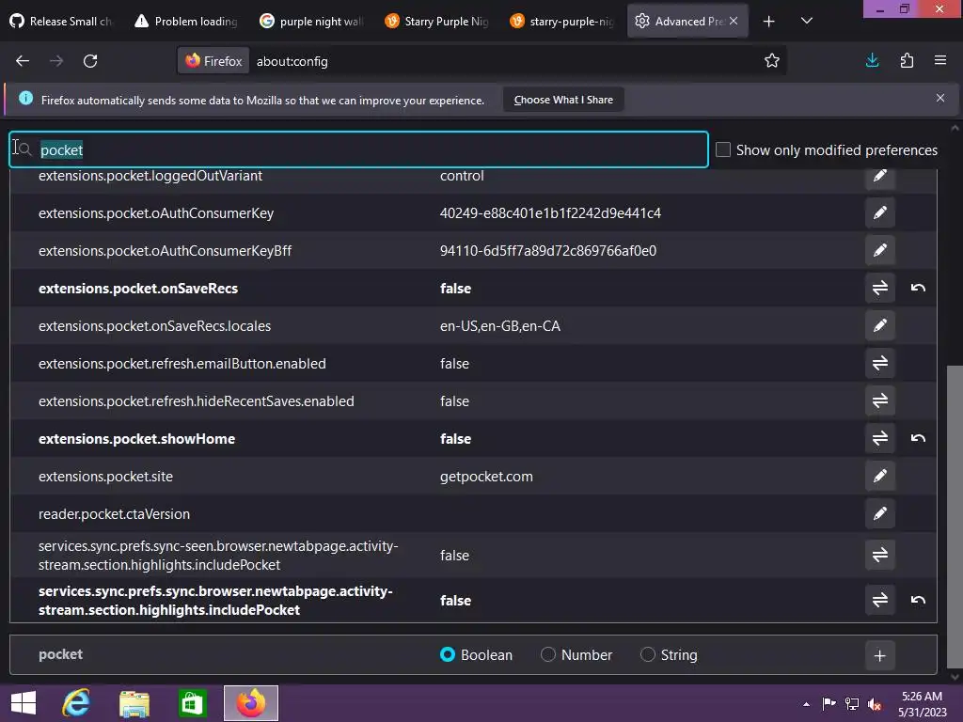Edit extensions.pocket.loggedOutVariant with pencil icon
This screenshot has height=722, width=963.
(x=879, y=176)
